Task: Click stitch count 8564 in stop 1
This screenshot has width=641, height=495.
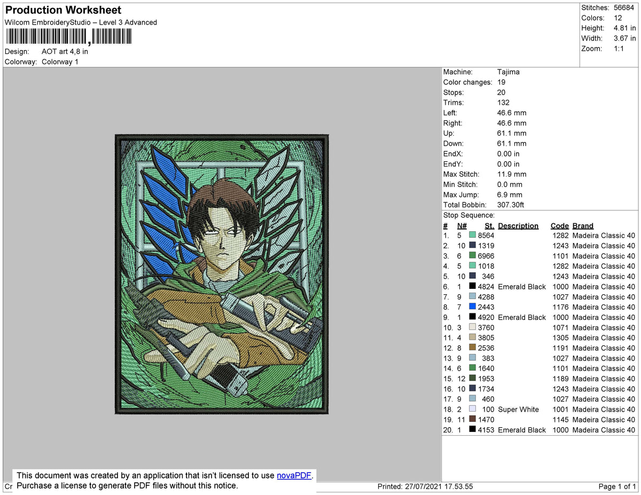Action: click(486, 235)
